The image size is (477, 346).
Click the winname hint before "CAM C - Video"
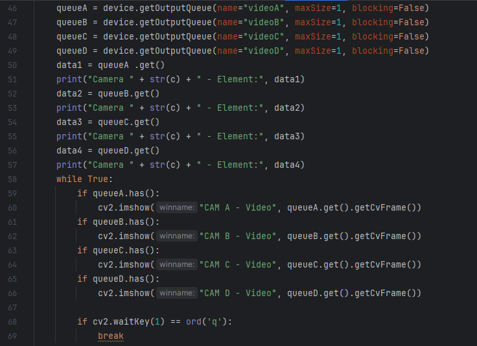(176, 264)
